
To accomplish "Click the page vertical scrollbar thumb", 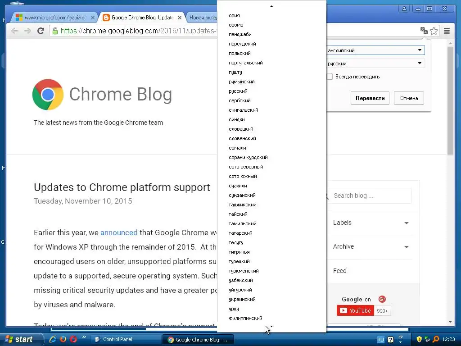I will 450,100.
